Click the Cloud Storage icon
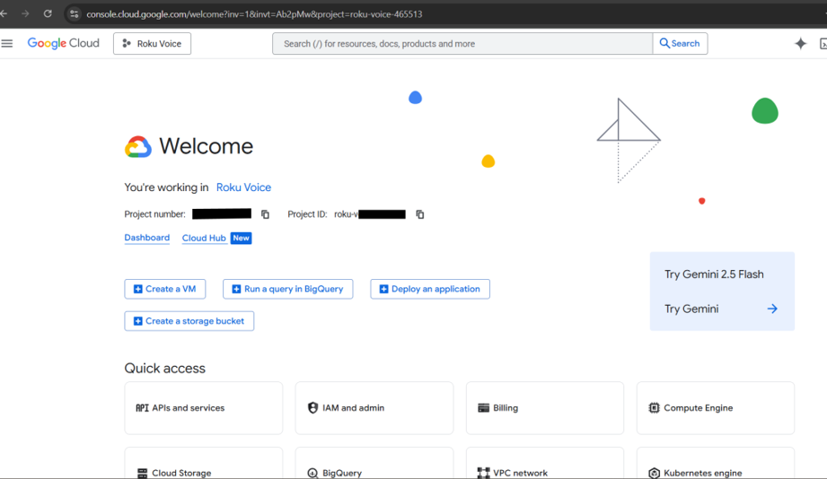 pos(143,474)
